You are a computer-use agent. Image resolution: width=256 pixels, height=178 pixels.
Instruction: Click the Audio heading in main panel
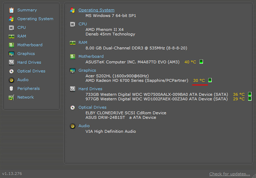pyautogui.click(x=84, y=126)
